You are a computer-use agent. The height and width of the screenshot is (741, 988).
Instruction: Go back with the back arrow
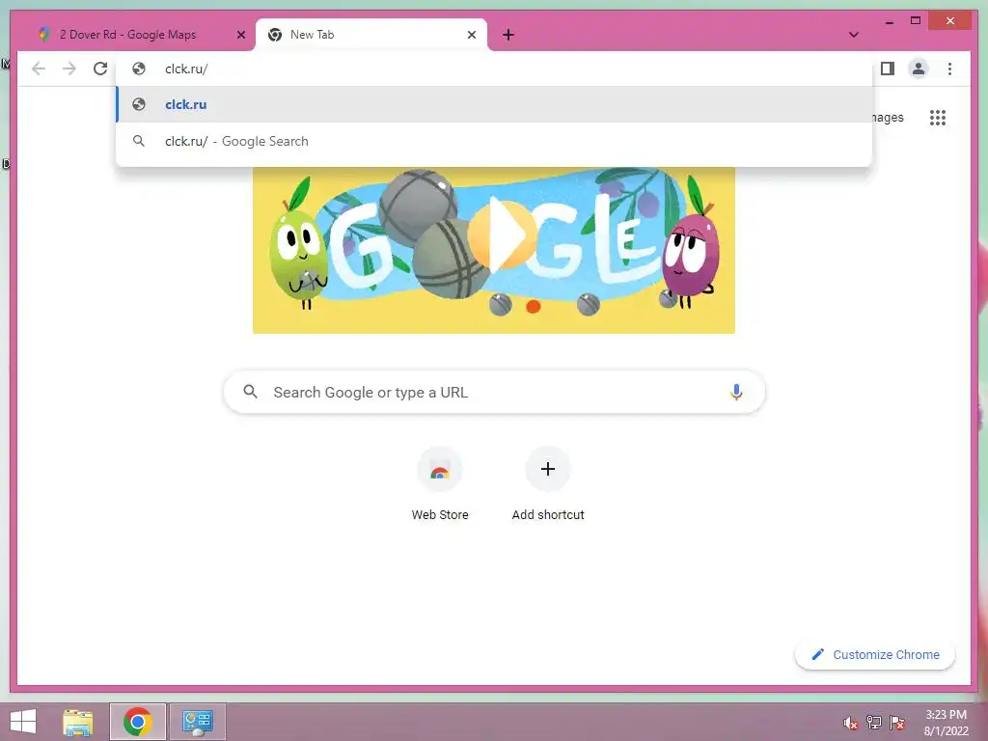(x=39, y=69)
